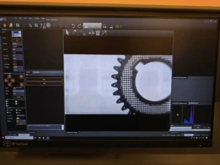Select the arrow pointer tool above the image
220x165 pixels.
click(67, 33)
